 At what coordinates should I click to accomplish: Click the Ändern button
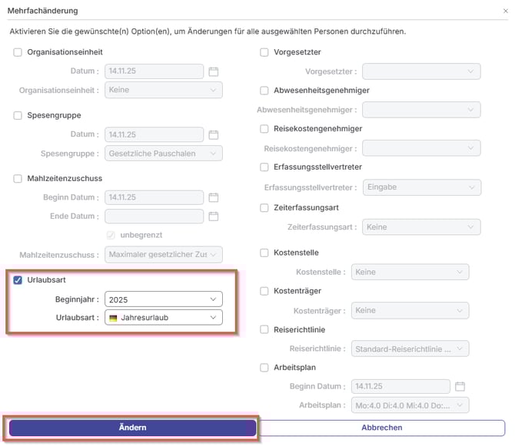tap(132, 428)
